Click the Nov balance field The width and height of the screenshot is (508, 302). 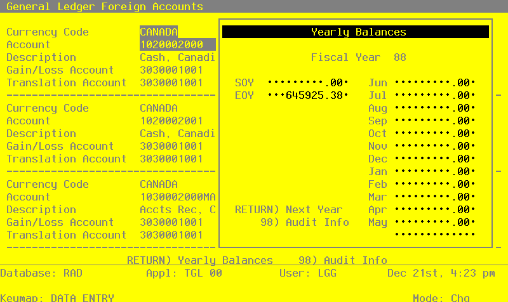click(x=435, y=146)
